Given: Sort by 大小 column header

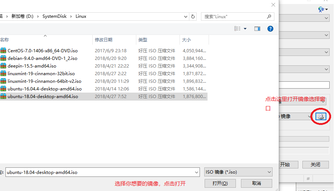Looking at the screenshot, I should coord(194,40).
